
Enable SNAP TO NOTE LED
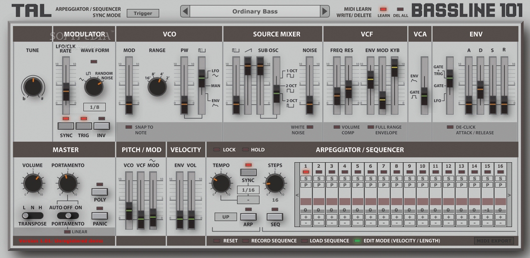coord(129,127)
